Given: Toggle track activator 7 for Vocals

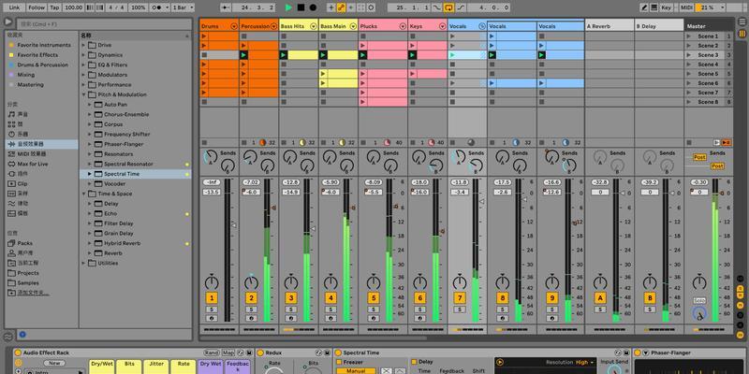Looking at the screenshot, I should coord(460,298).
